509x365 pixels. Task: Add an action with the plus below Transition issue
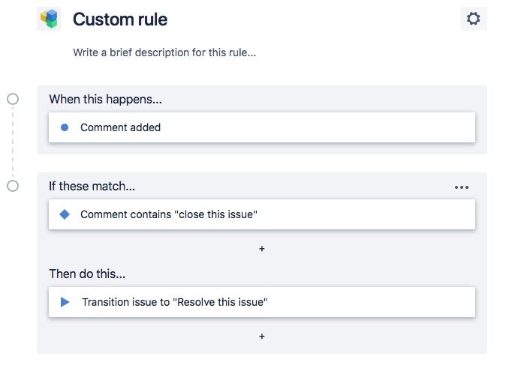coord(262,337)
